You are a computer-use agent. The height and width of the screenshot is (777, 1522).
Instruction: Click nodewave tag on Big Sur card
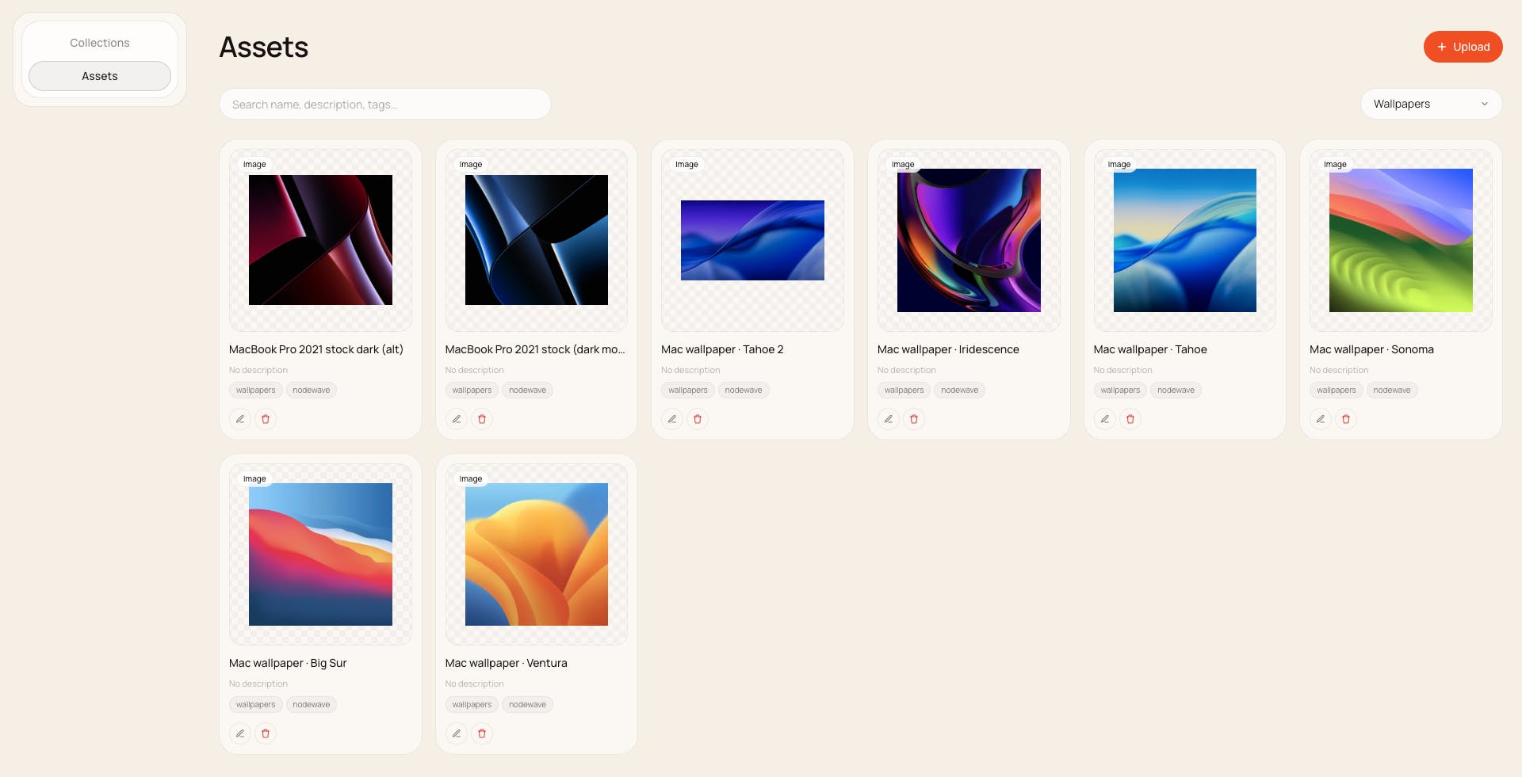[312, 704]
